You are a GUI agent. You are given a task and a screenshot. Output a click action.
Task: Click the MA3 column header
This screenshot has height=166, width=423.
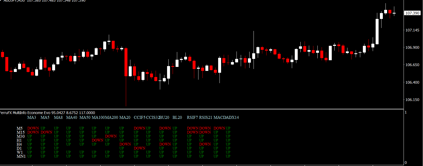[32, 118]
